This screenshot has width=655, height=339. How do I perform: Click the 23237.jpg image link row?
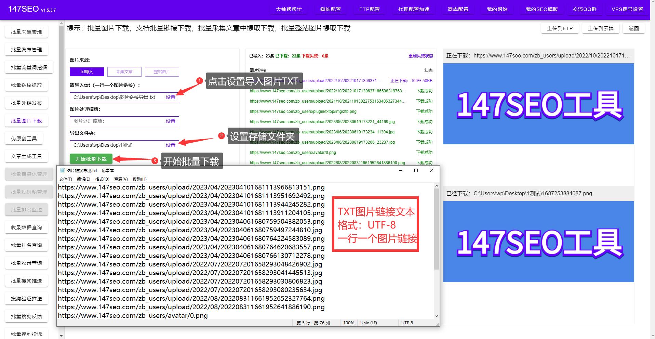click(x=341, y=142)
